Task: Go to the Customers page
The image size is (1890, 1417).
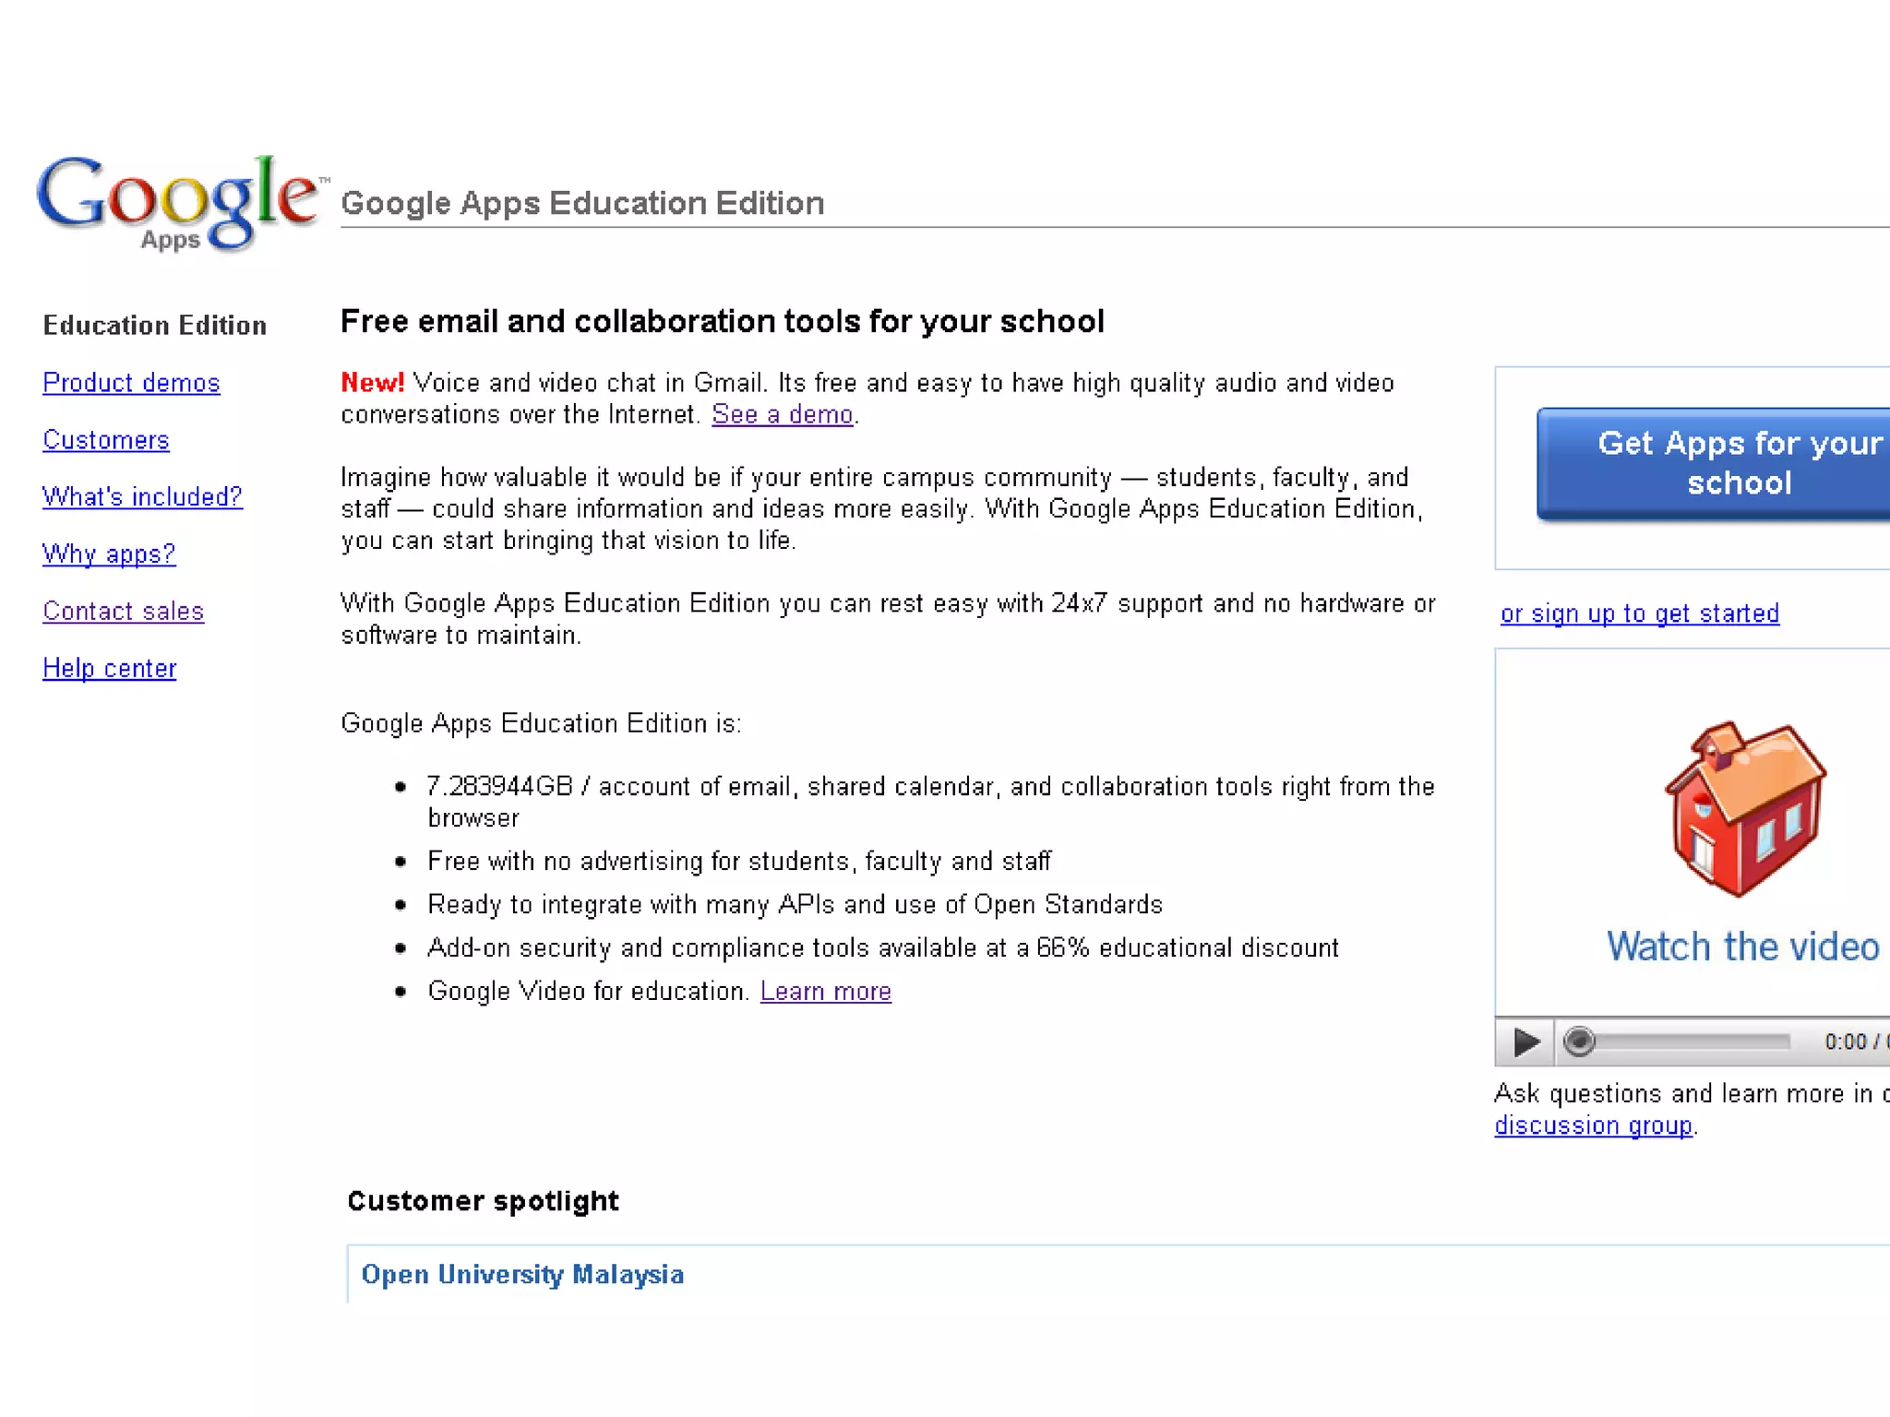Action: tap(106, 440)
